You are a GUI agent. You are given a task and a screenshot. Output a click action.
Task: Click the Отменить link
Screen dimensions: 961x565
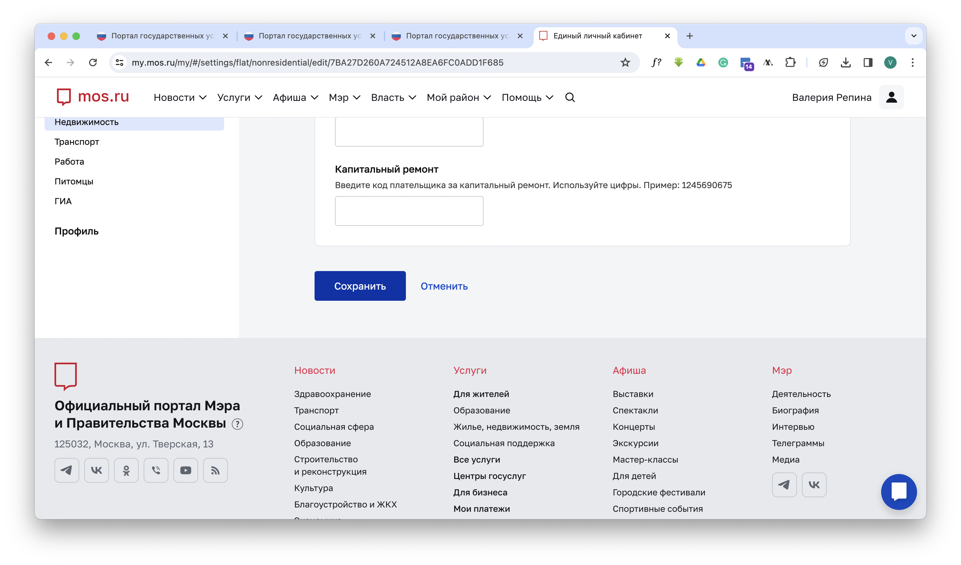tap(444, 286)
